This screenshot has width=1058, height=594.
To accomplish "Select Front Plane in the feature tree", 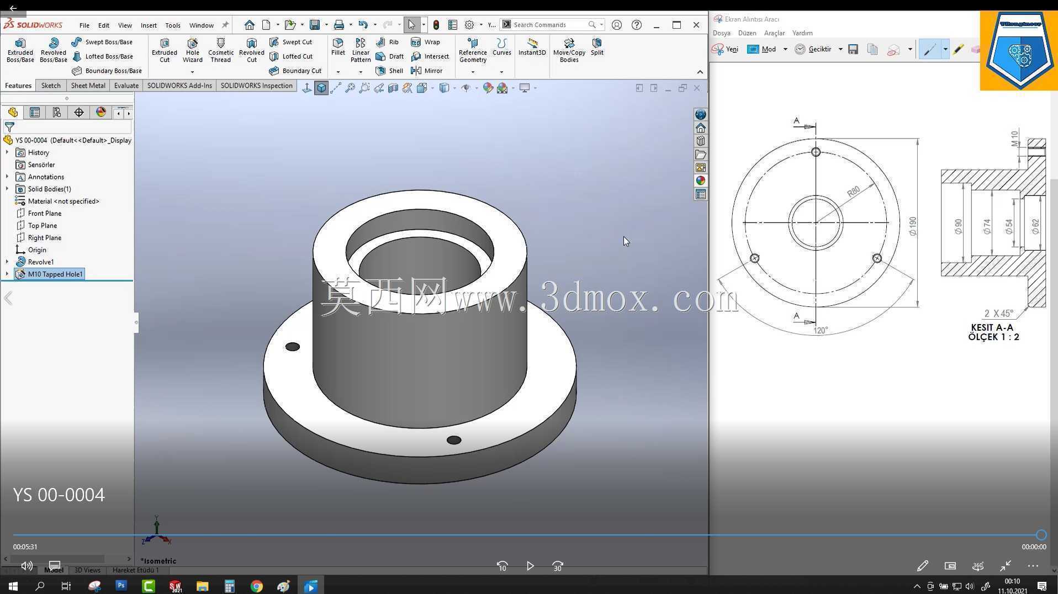I will (x=39, y=213).
